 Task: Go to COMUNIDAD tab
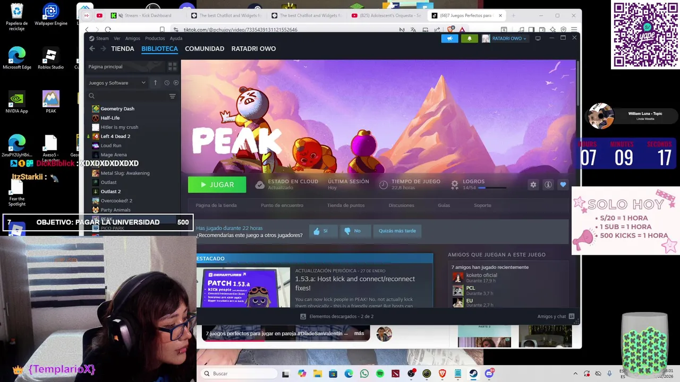click(205, 49)
